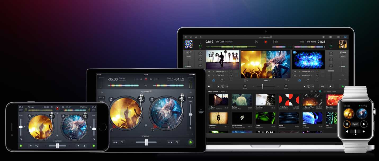Screen dimensions: 379x161
Task: Click the microphone icon in MacBook toolbar
Action: pos(201,37)
